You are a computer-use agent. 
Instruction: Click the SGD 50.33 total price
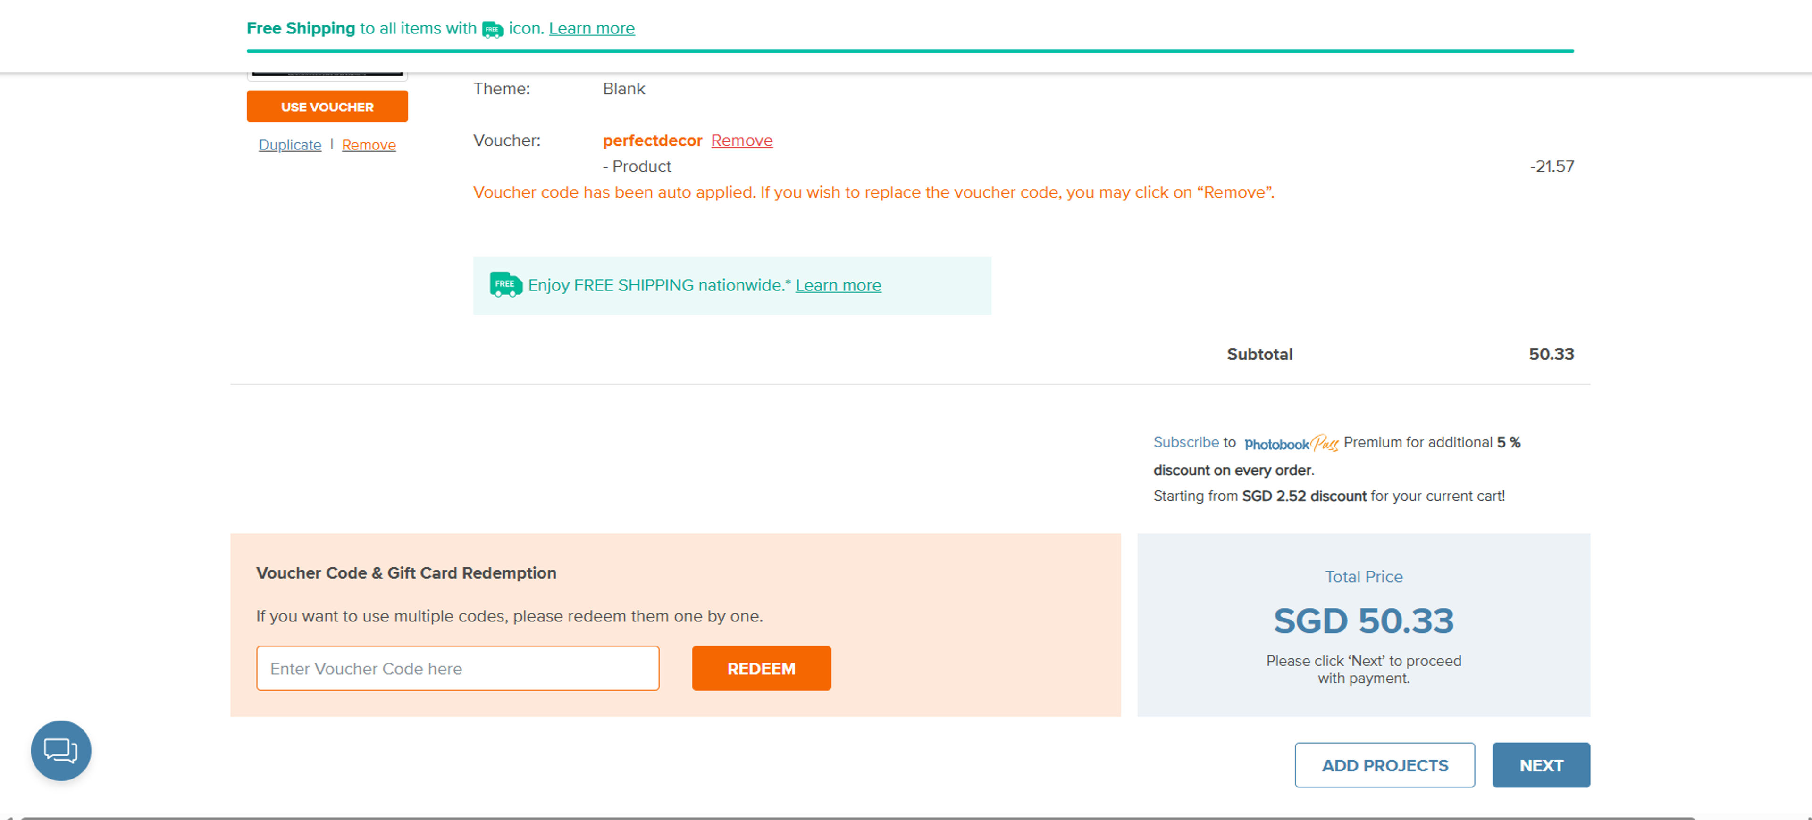tap(1362, 621)
